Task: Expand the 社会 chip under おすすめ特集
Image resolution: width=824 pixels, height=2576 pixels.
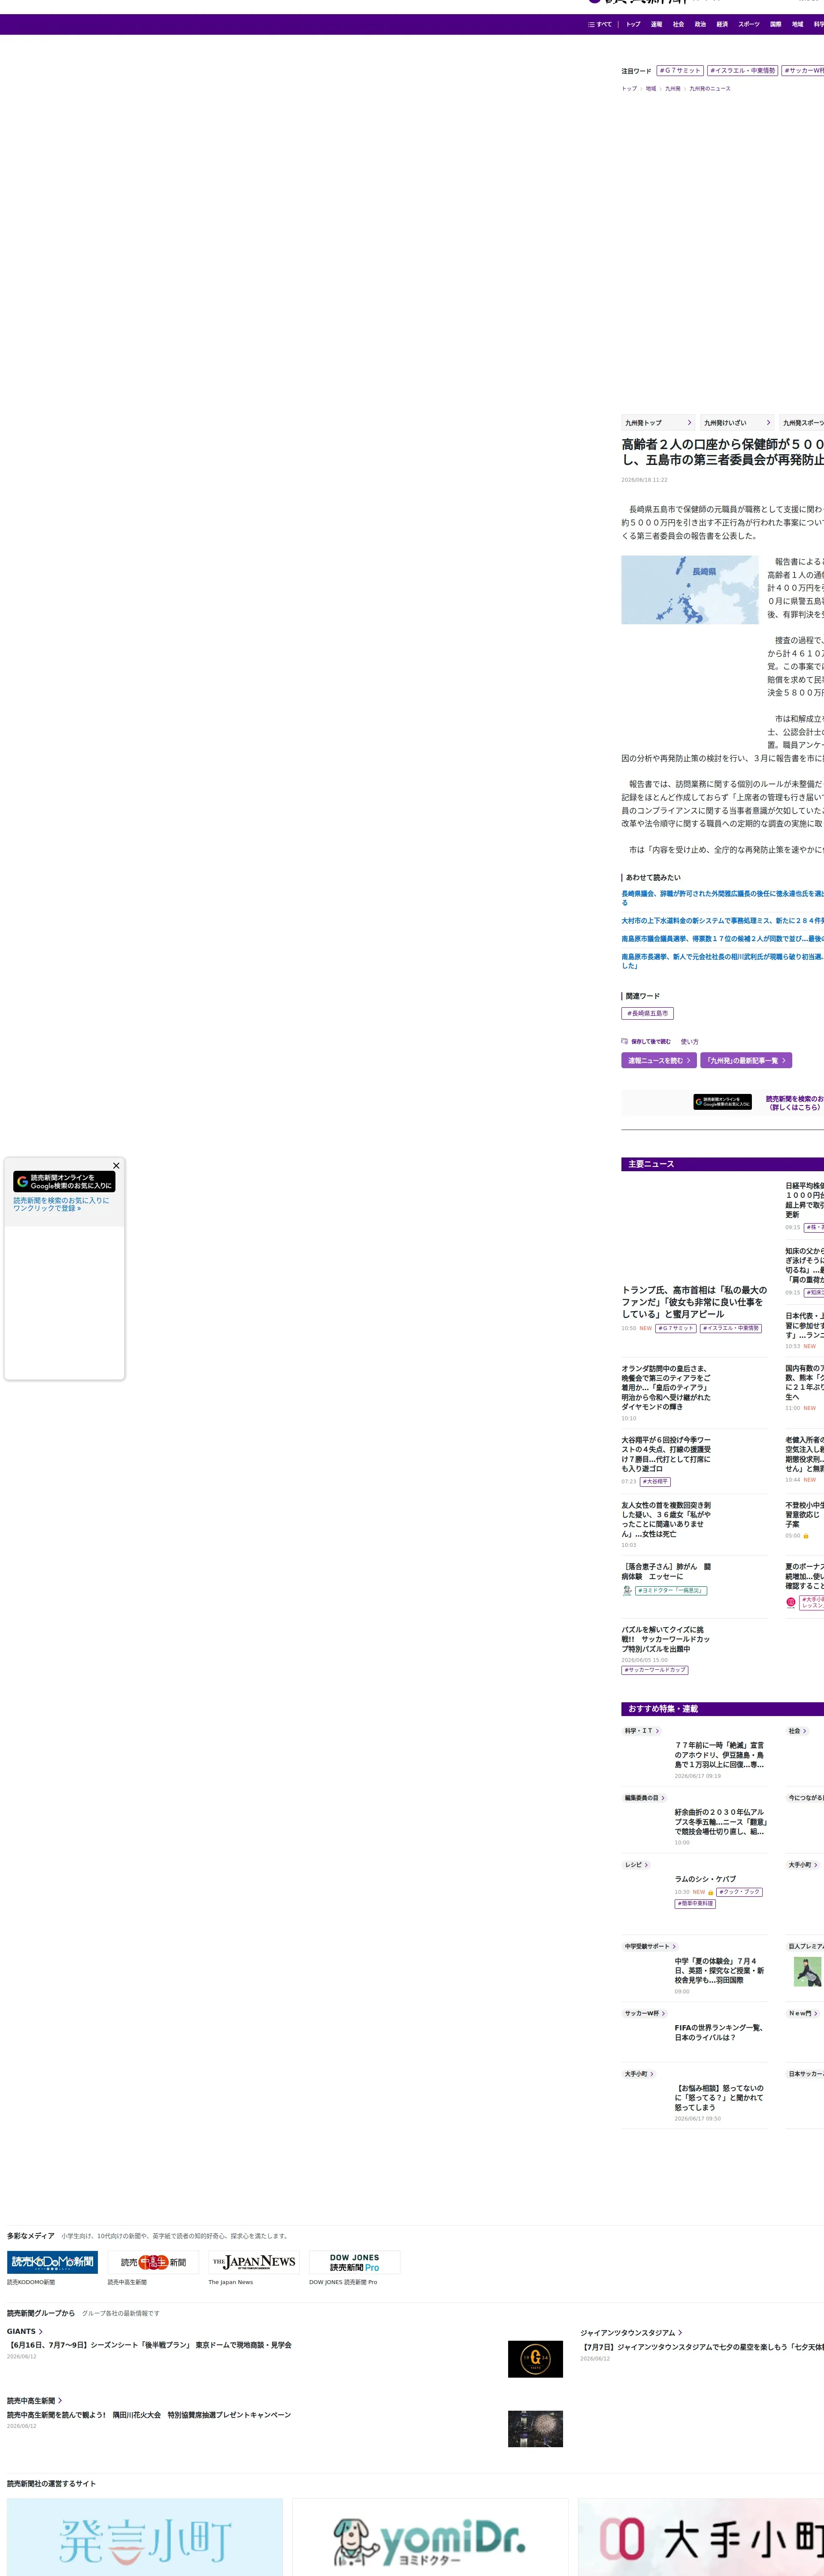Action: pyautogui.click(x=798, y=1731)
